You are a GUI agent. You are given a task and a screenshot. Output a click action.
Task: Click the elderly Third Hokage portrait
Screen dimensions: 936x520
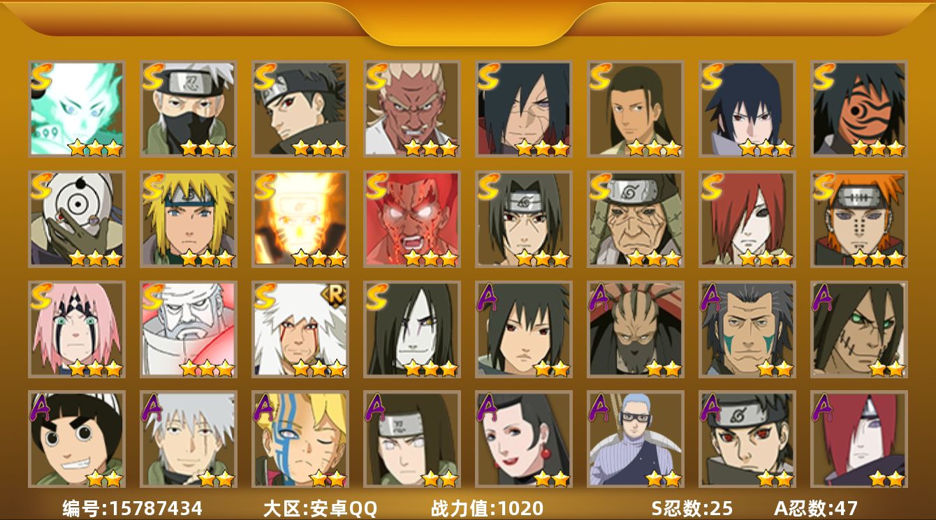tap(636, 219)
